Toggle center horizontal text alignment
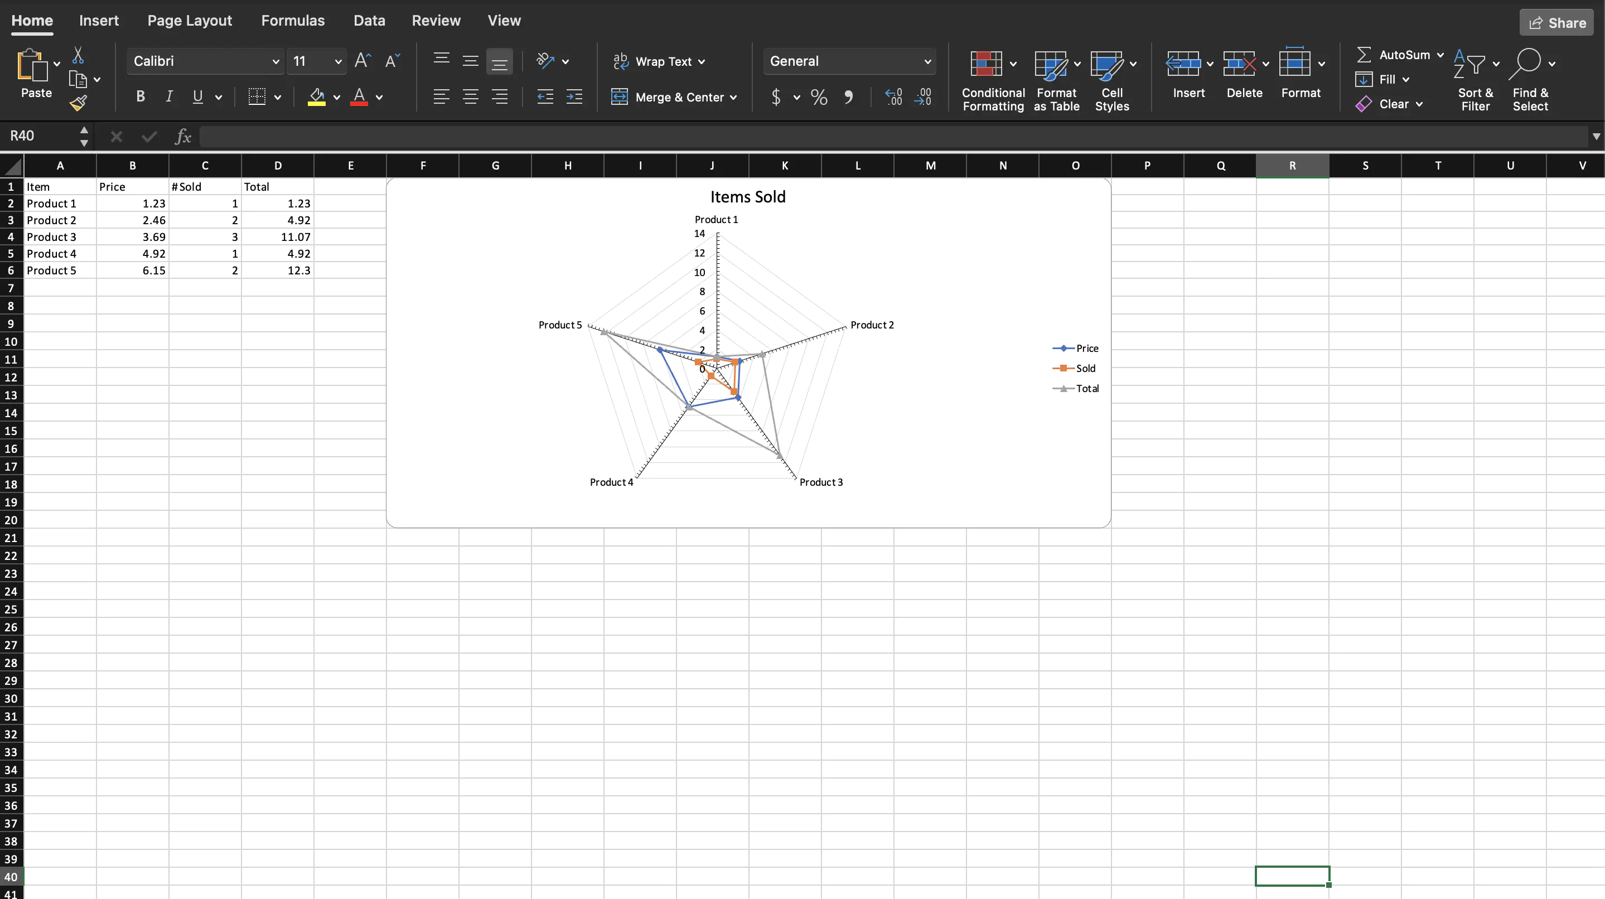 click(x=471, y=96)
